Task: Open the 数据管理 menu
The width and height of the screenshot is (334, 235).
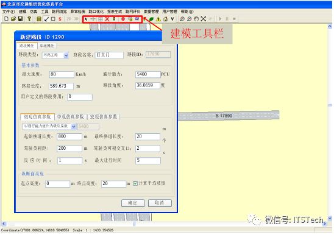Action: click(151, 12)
